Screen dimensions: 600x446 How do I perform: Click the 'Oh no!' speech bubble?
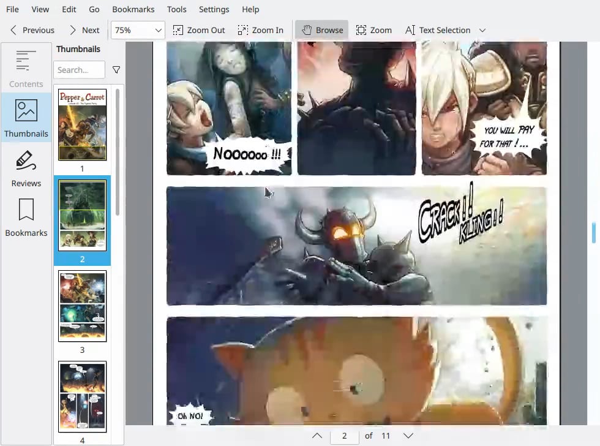tap(190, 416)
